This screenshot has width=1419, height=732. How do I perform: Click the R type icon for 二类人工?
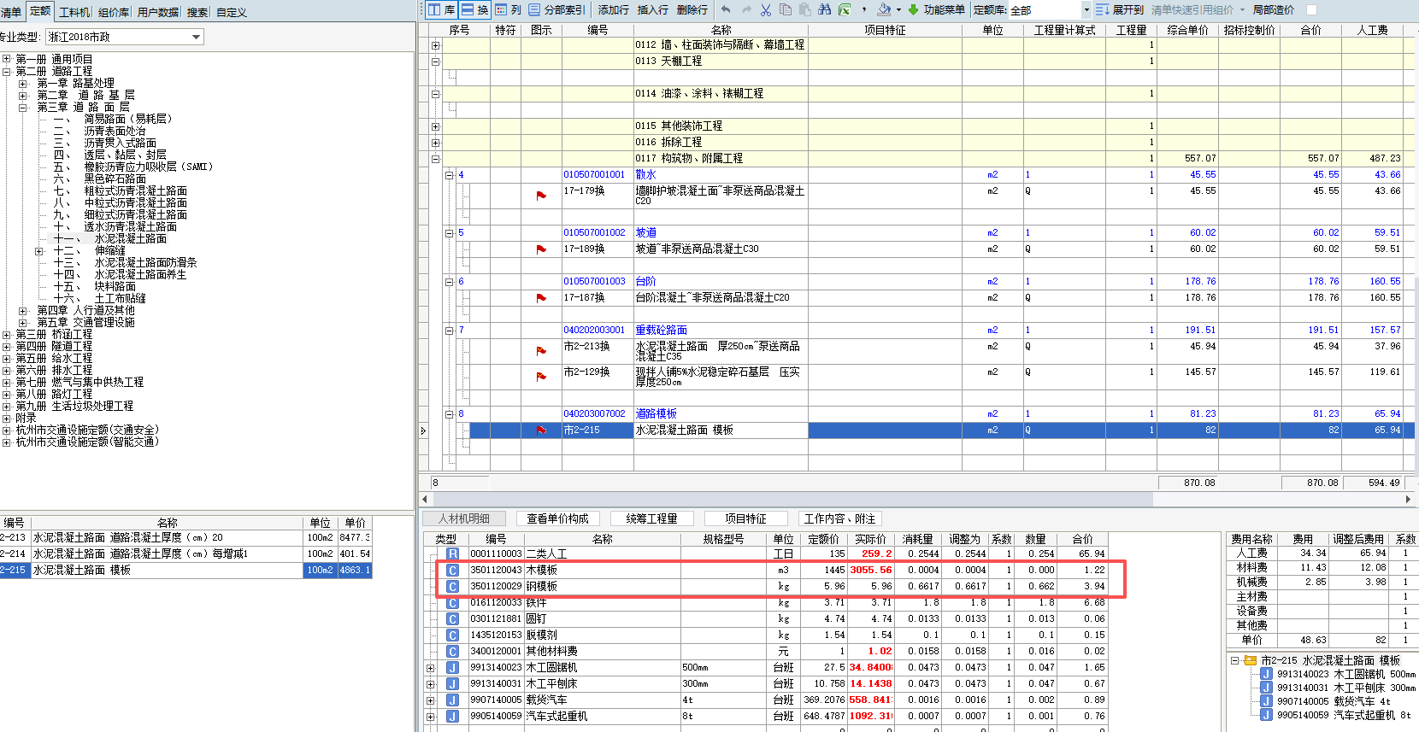[x=452, y=553]
